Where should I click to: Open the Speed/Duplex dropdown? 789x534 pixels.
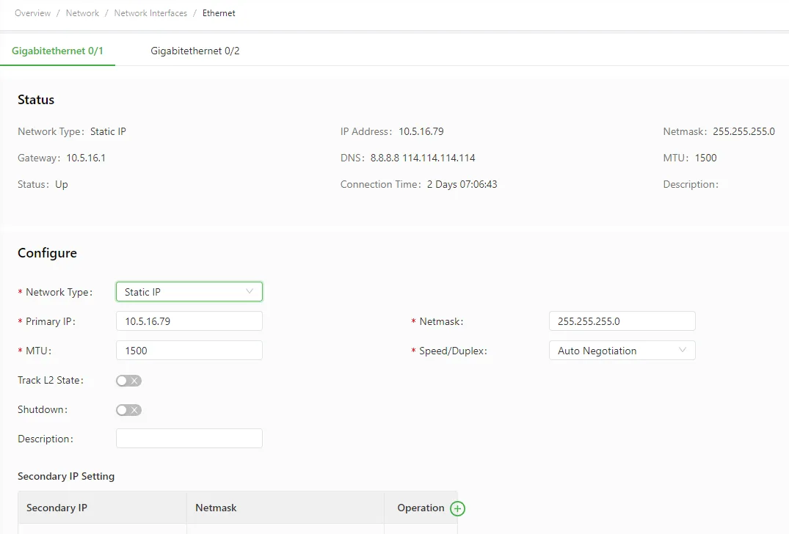coord(622,351)
